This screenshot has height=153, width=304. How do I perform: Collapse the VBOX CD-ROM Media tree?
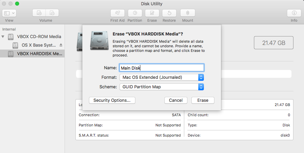click(3, 36)
